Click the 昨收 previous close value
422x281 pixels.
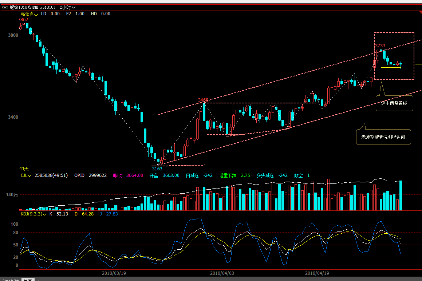[x=134, y=175]
